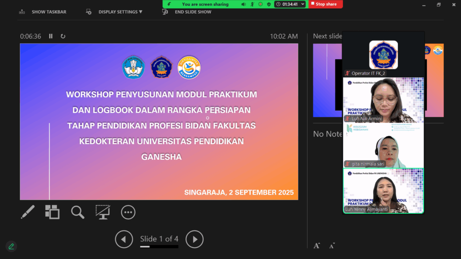Open the Display Settings dropdown
This screenshot has width=461, height=259.
120,12
